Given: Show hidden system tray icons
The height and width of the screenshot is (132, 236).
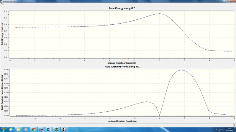Looking at the screenshot, I should pos(217,130).
